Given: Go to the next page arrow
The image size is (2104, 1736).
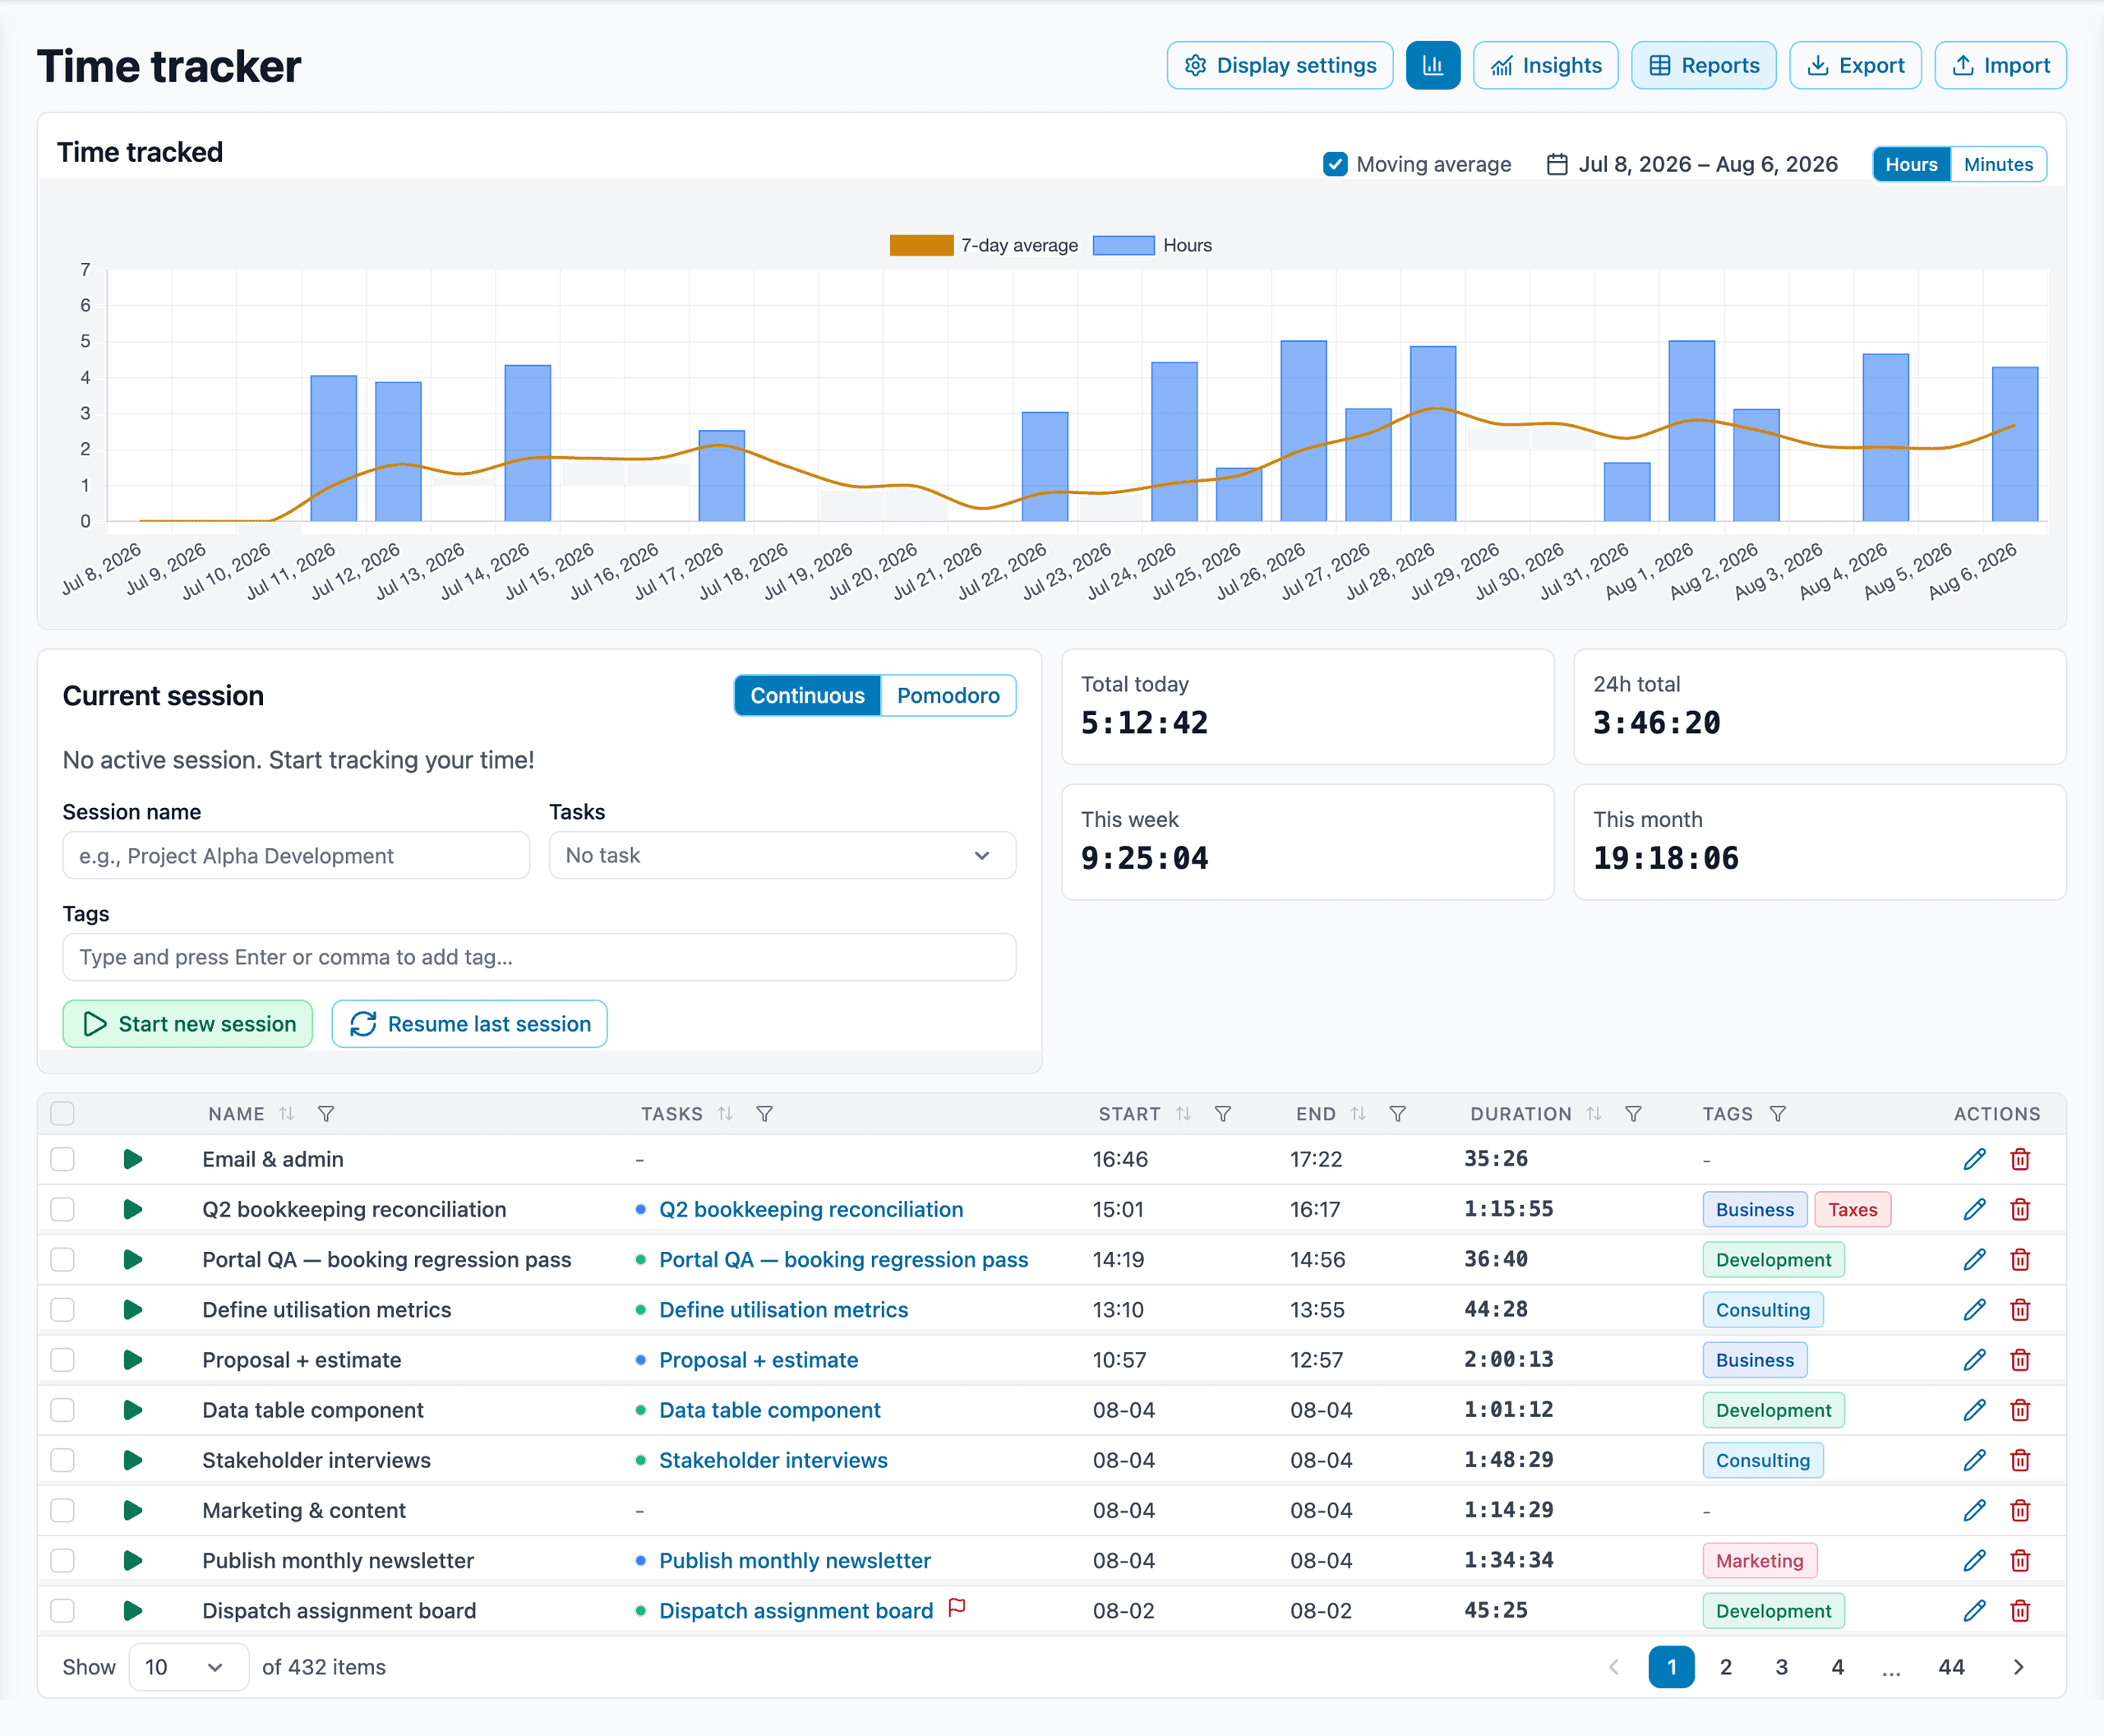Looking at the screenshot, I should click(2018, 1667).
